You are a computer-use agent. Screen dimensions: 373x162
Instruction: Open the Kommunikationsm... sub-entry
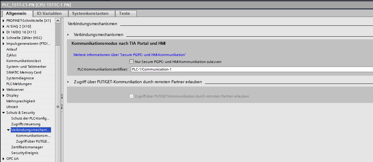coord(33,136)
